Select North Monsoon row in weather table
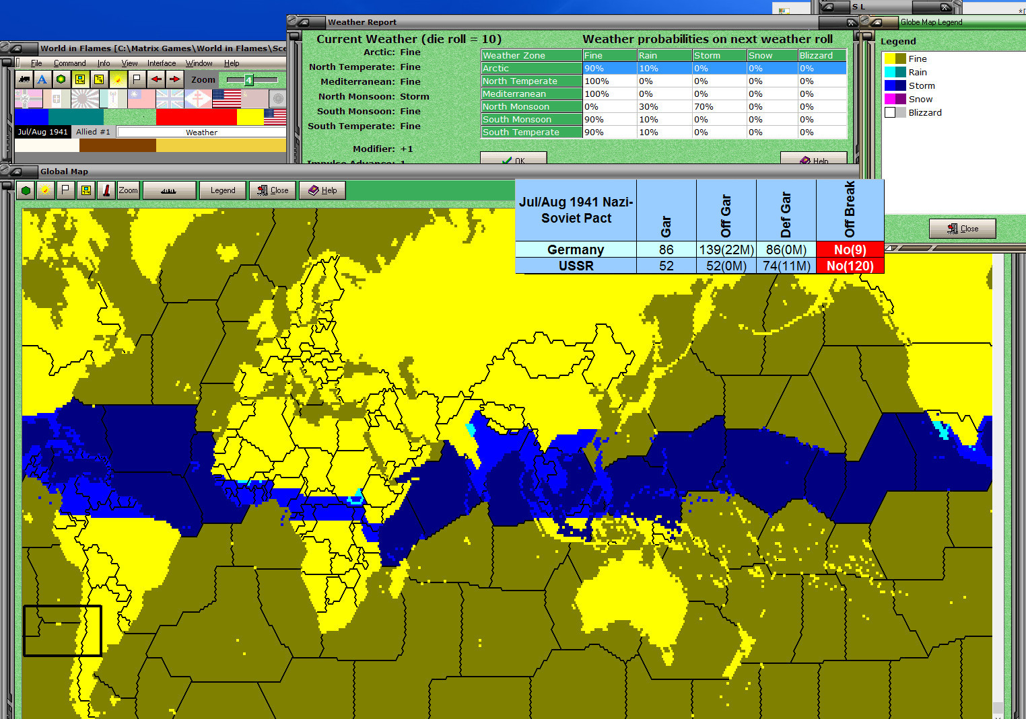This screenshot has height=719, width=1026. 663,106
